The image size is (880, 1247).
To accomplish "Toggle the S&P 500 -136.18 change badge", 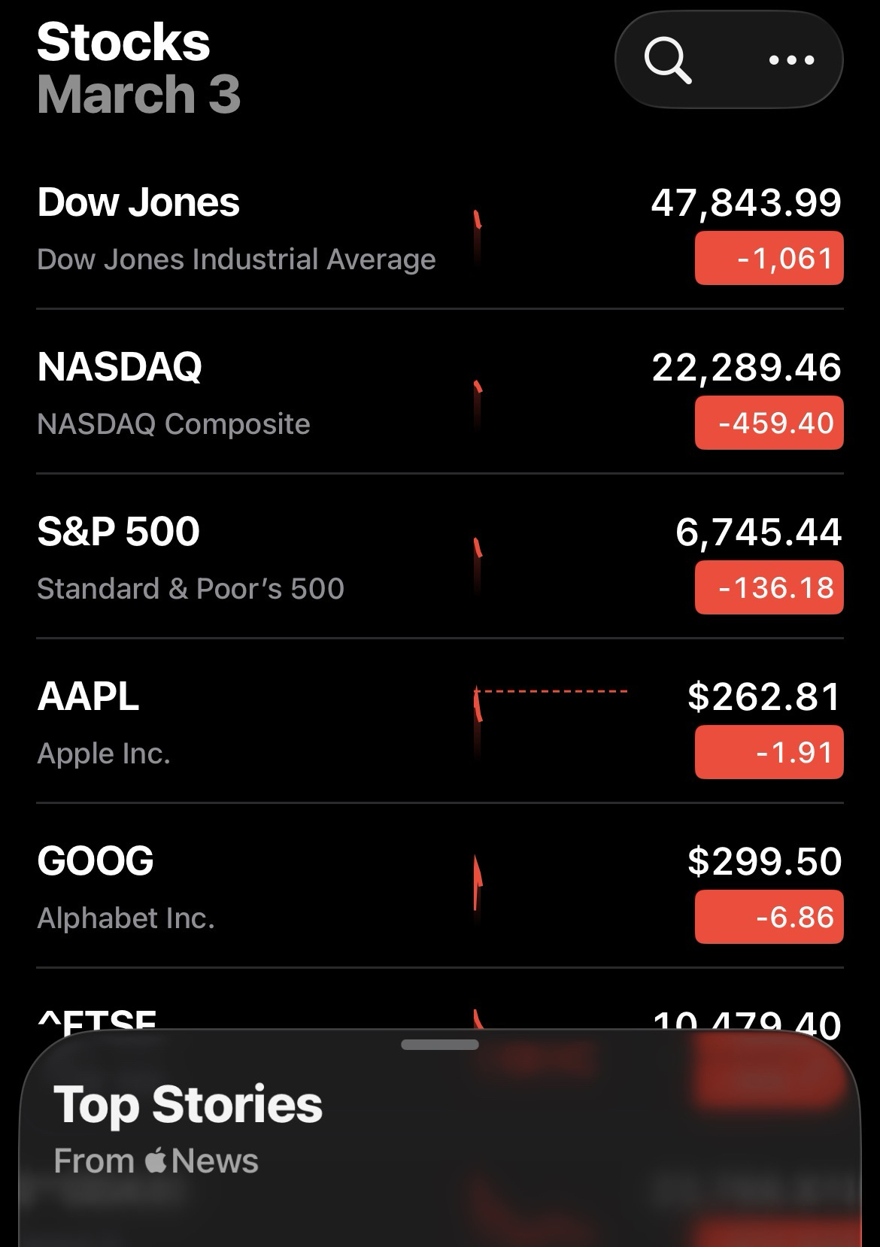I will pos(769,588).
